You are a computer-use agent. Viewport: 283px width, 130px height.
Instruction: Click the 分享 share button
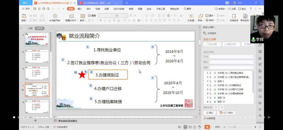pyautogui.click(x=232, y=9)
